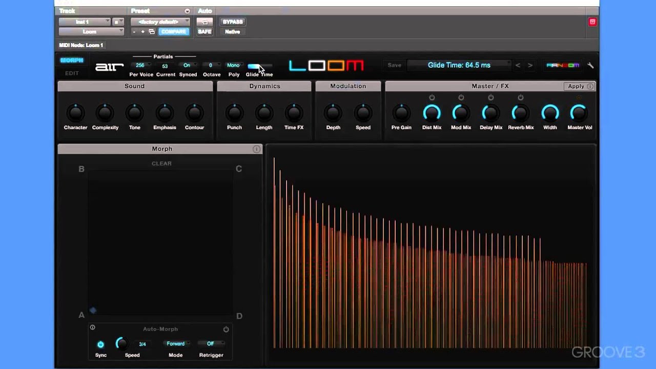Image resolution: width=656 pixels, height=369 pixels.
Task: Click the MIDI Node: Loom 1 label
Action: (81, 45)
